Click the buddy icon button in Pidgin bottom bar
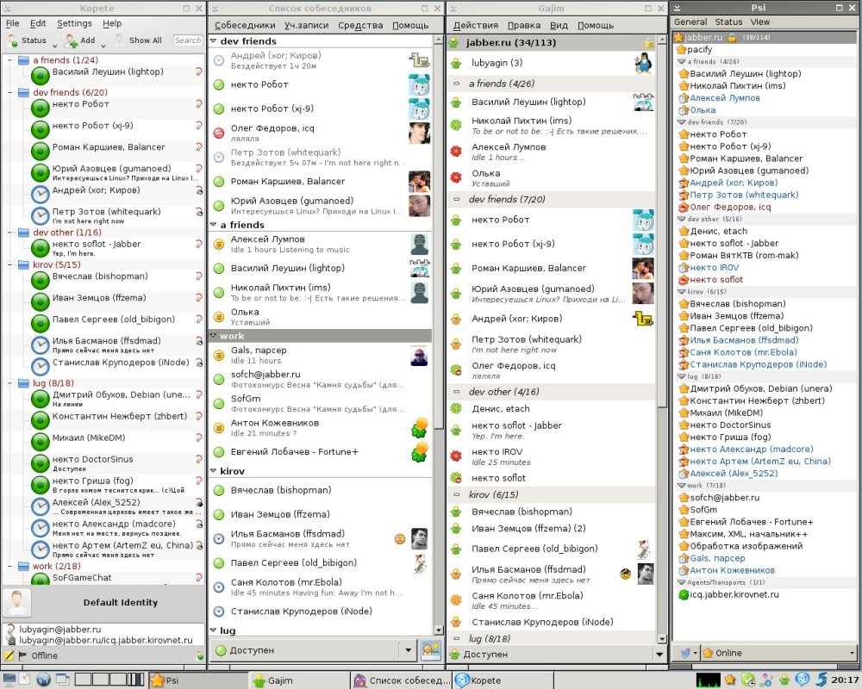 430,650
